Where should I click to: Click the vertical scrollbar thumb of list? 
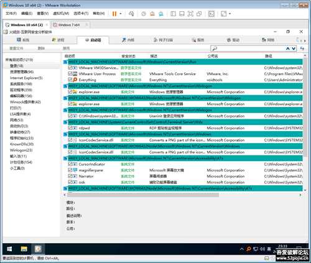click(305, 108)
